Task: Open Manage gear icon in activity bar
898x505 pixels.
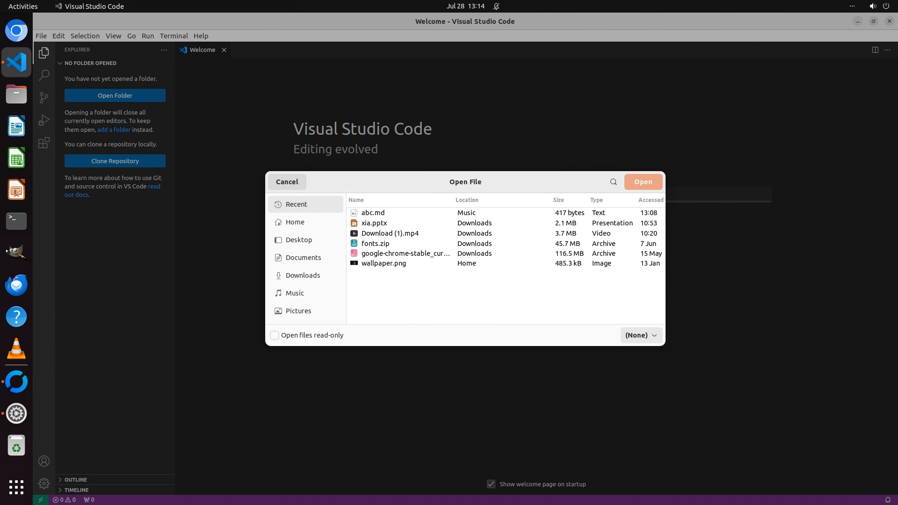Action: pos(44,483)
